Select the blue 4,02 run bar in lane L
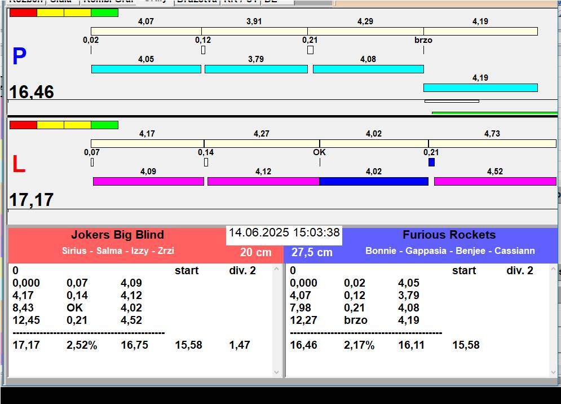This screenshot has width=561, height=404. (374, 181)
